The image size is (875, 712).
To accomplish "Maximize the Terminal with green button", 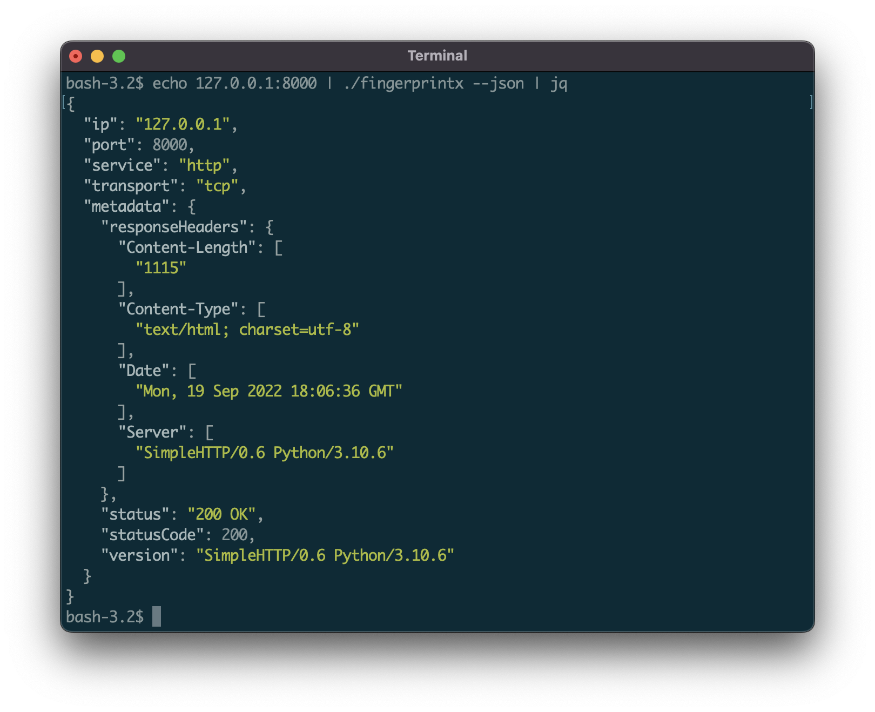I will 119,56.
